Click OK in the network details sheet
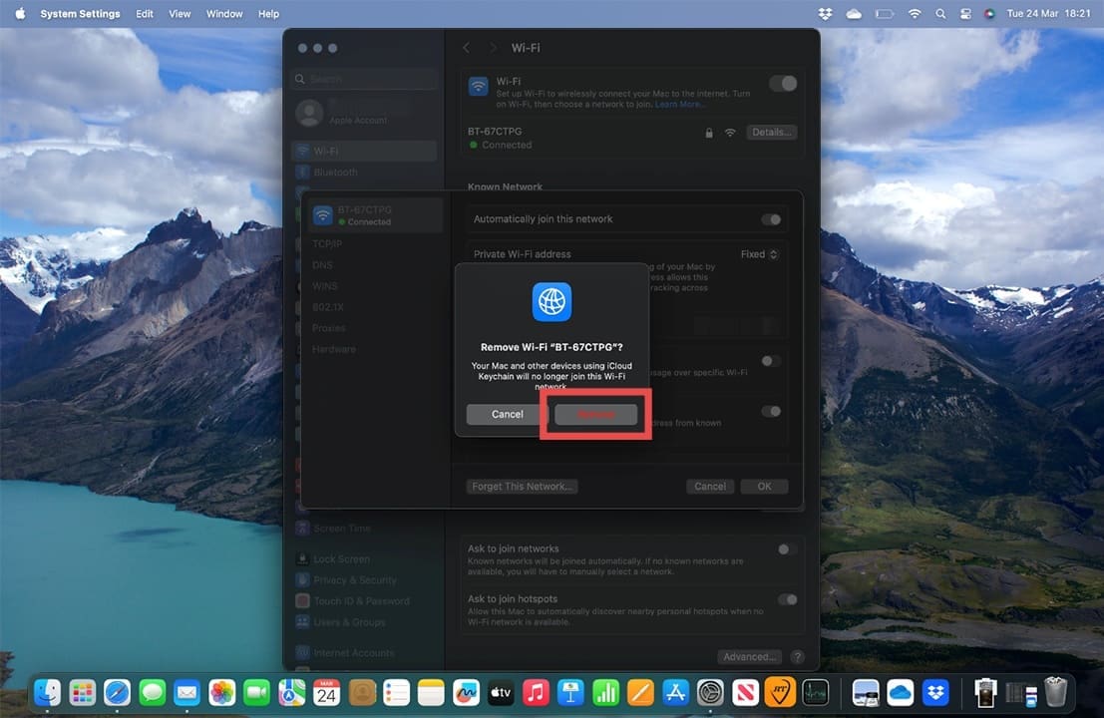Image resolution: width=1104 pixels, height=718 pixels. (x=764, y=487)
